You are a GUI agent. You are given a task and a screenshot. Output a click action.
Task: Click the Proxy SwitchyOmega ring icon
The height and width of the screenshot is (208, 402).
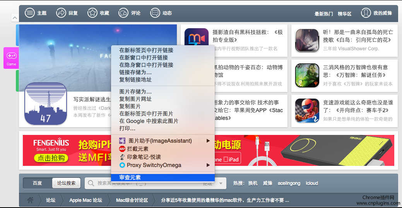(x=123, y=165)
